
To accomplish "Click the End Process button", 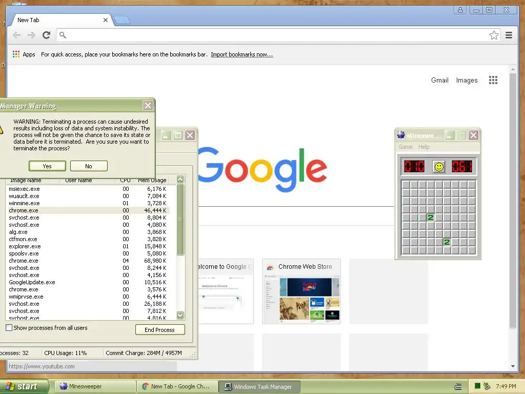I will (160, 330).
